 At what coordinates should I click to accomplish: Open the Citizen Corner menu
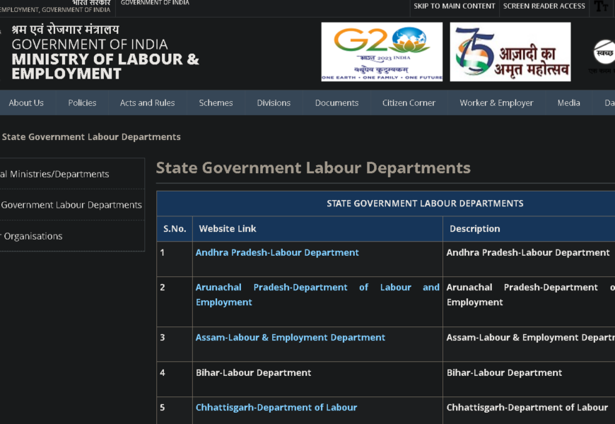tap(409, 102)
